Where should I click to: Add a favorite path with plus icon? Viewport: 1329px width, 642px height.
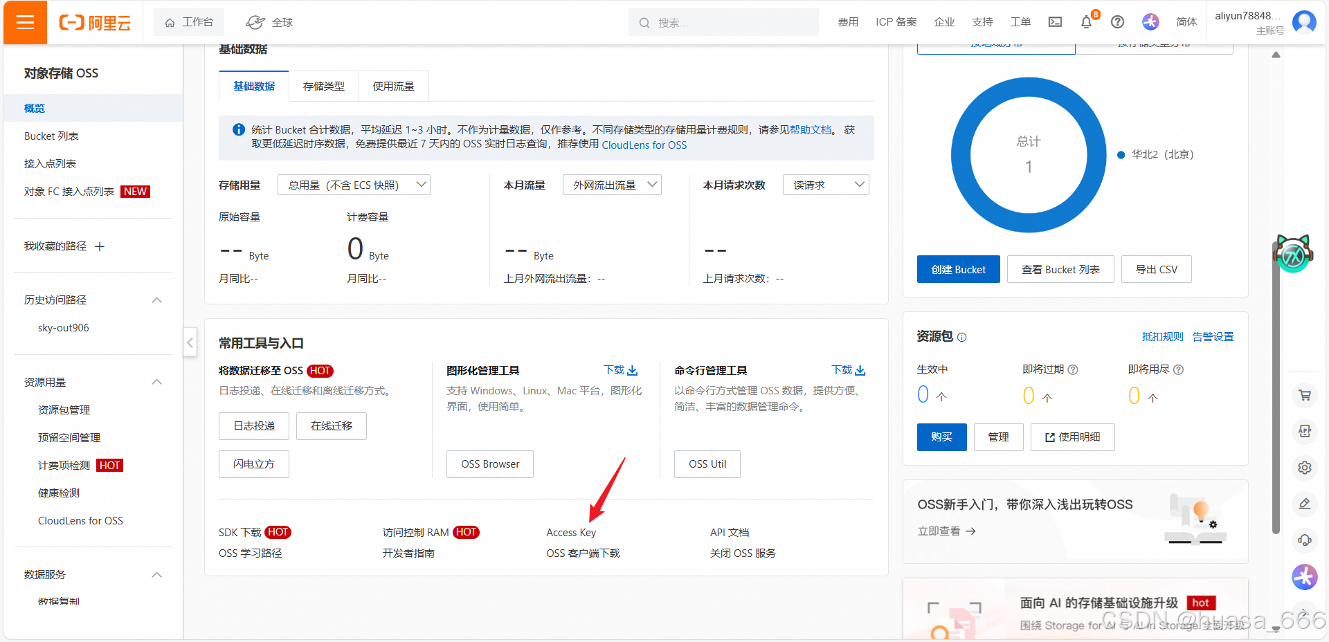[x=100, y=247]
